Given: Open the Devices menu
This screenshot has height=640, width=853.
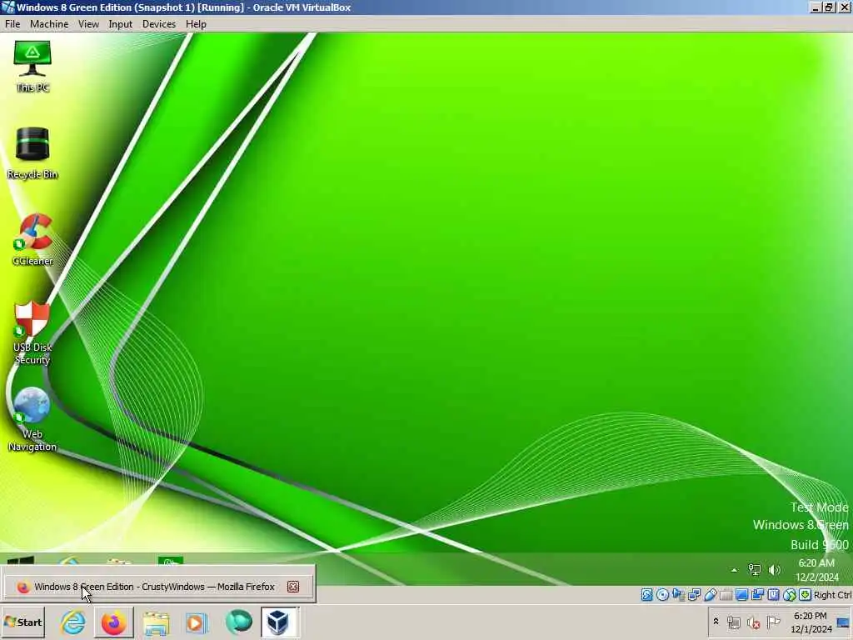Looking at the screenshot, I should tap(159, 24).
